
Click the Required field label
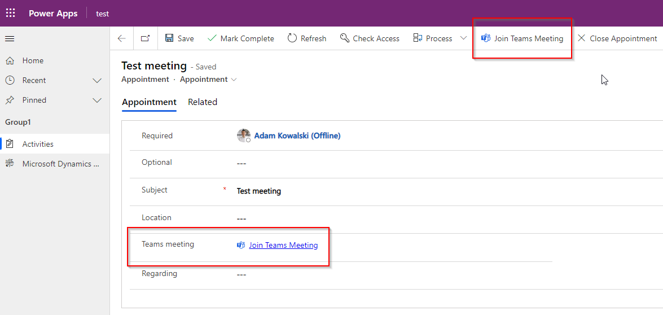157,135
